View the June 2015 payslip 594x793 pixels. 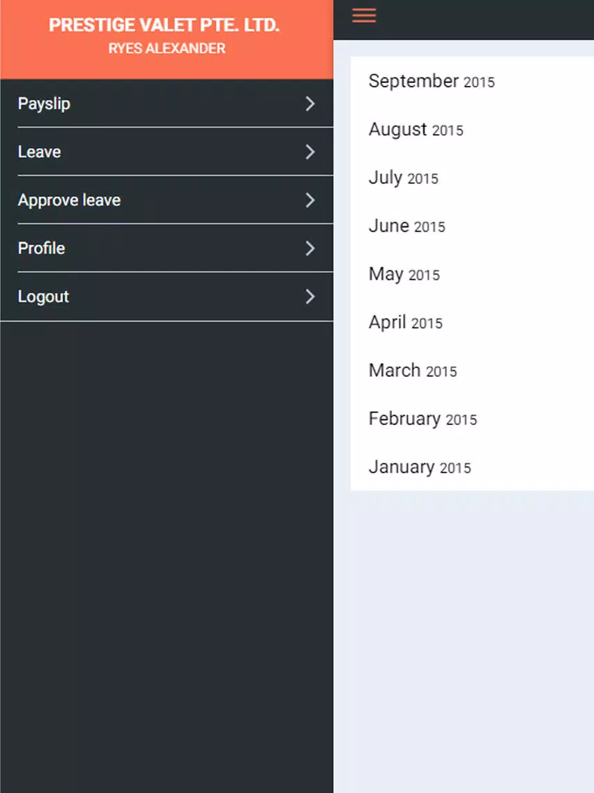click(x=472, y=225)
